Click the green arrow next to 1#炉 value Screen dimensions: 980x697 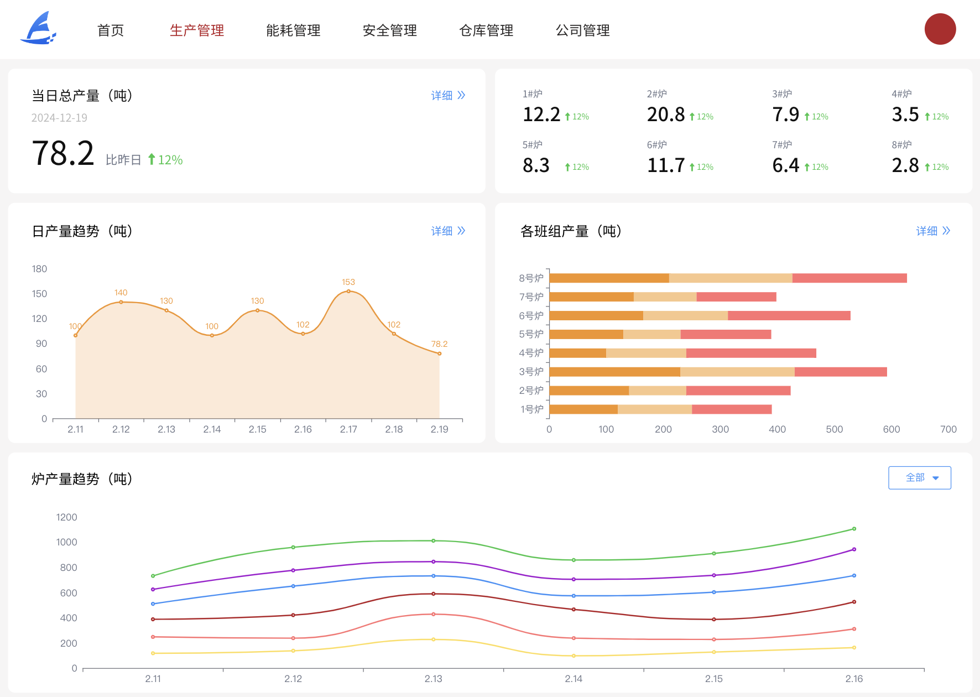pos(567,117)
